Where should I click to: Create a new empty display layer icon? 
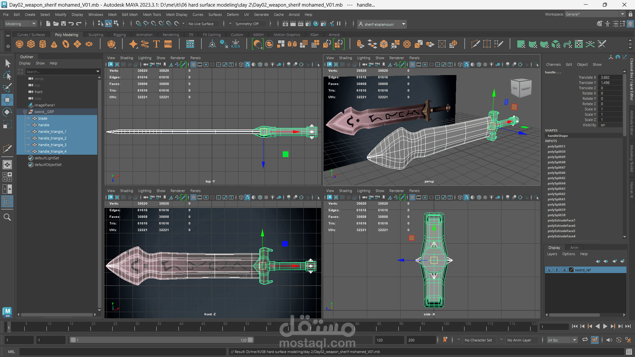(x=614, y=261)
